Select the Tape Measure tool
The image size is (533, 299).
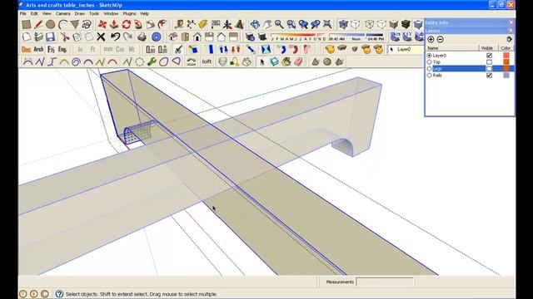(179, 24)
